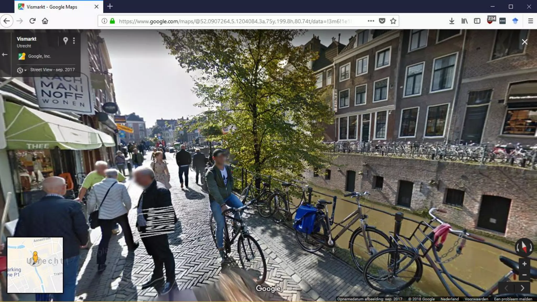537x302 pixels.
Task: Open the Firefox downloads panel
Action: (x=452, y=21)
